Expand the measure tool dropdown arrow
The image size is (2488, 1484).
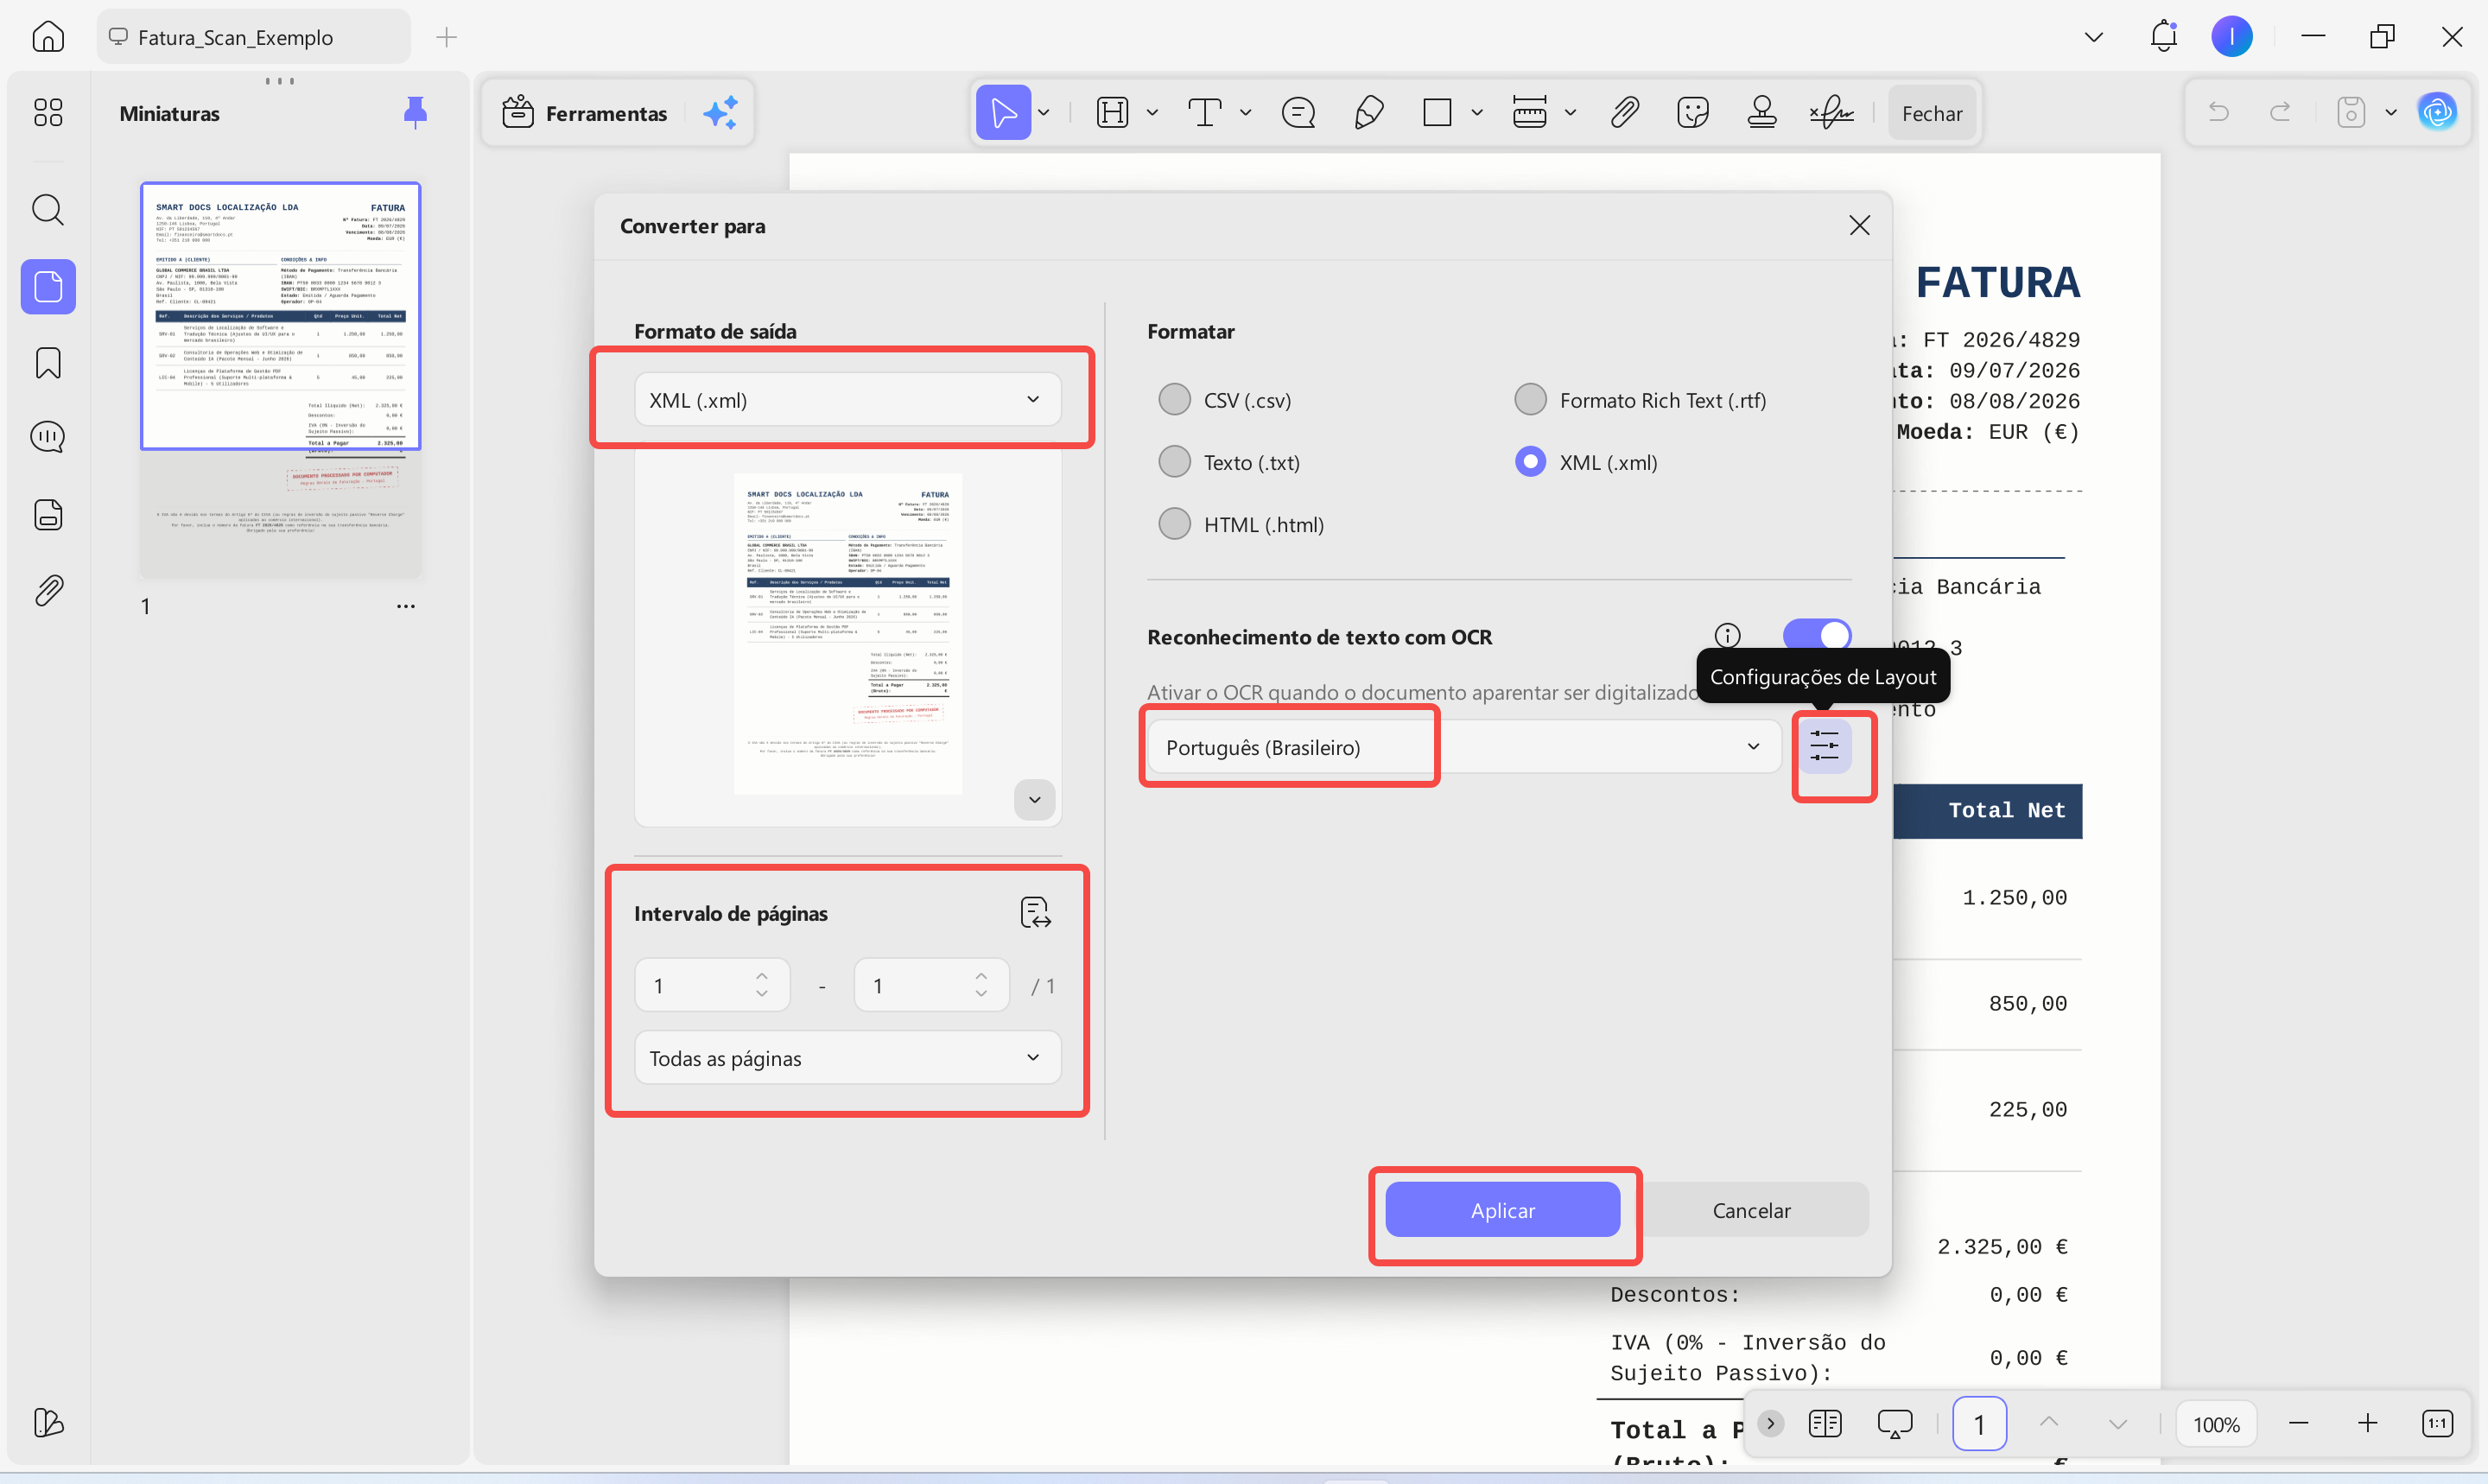[x=1570, y=112]
